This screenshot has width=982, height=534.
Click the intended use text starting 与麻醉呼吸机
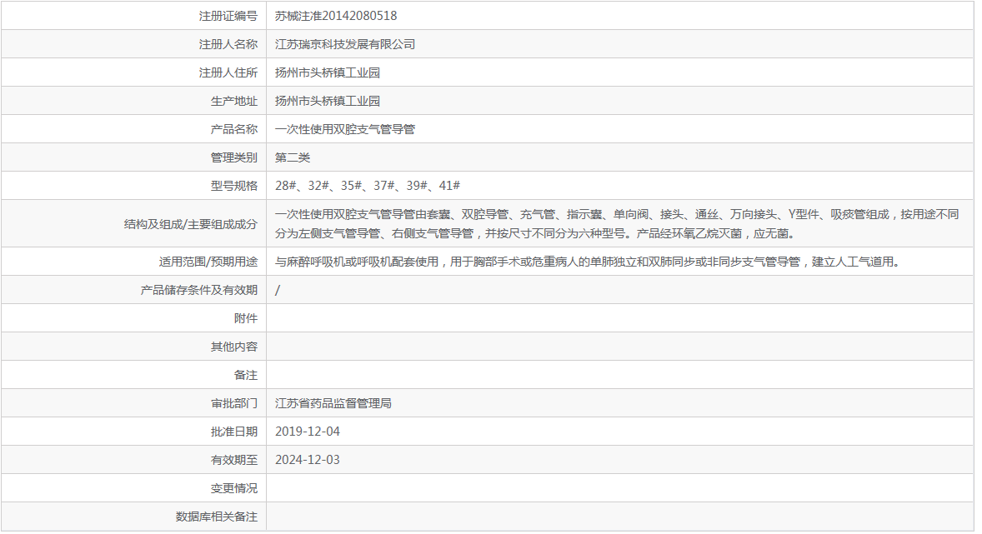click(x=589, y=262)
